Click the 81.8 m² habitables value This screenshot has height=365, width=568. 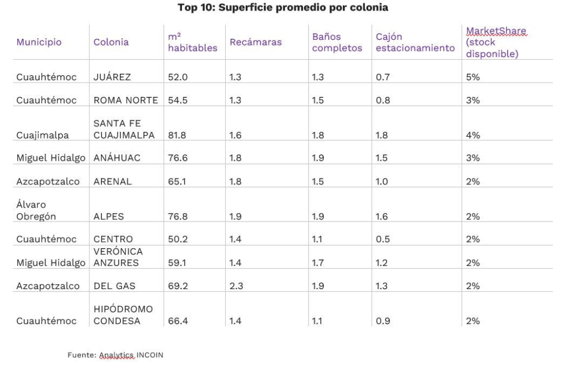coord(177,136)
